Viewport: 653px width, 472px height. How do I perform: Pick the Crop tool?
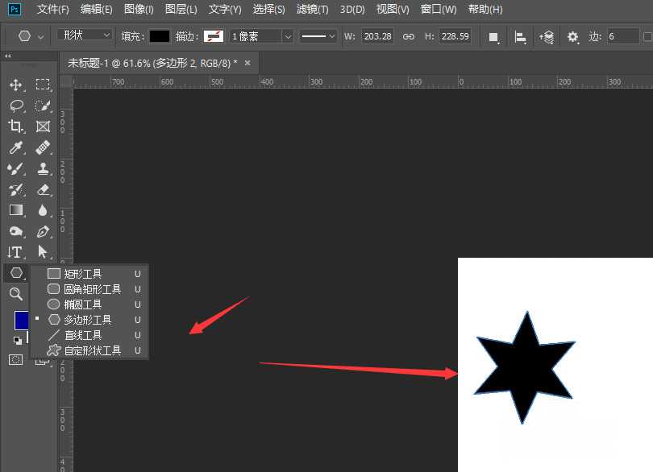click(x=15, y=126)
